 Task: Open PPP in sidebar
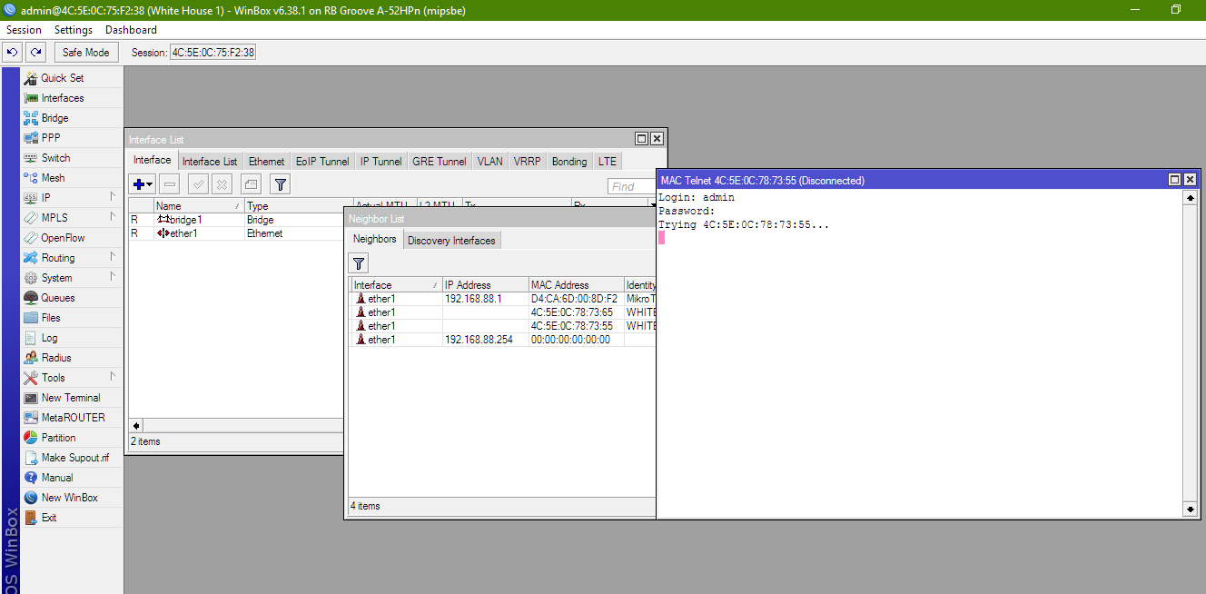point(72,138)
